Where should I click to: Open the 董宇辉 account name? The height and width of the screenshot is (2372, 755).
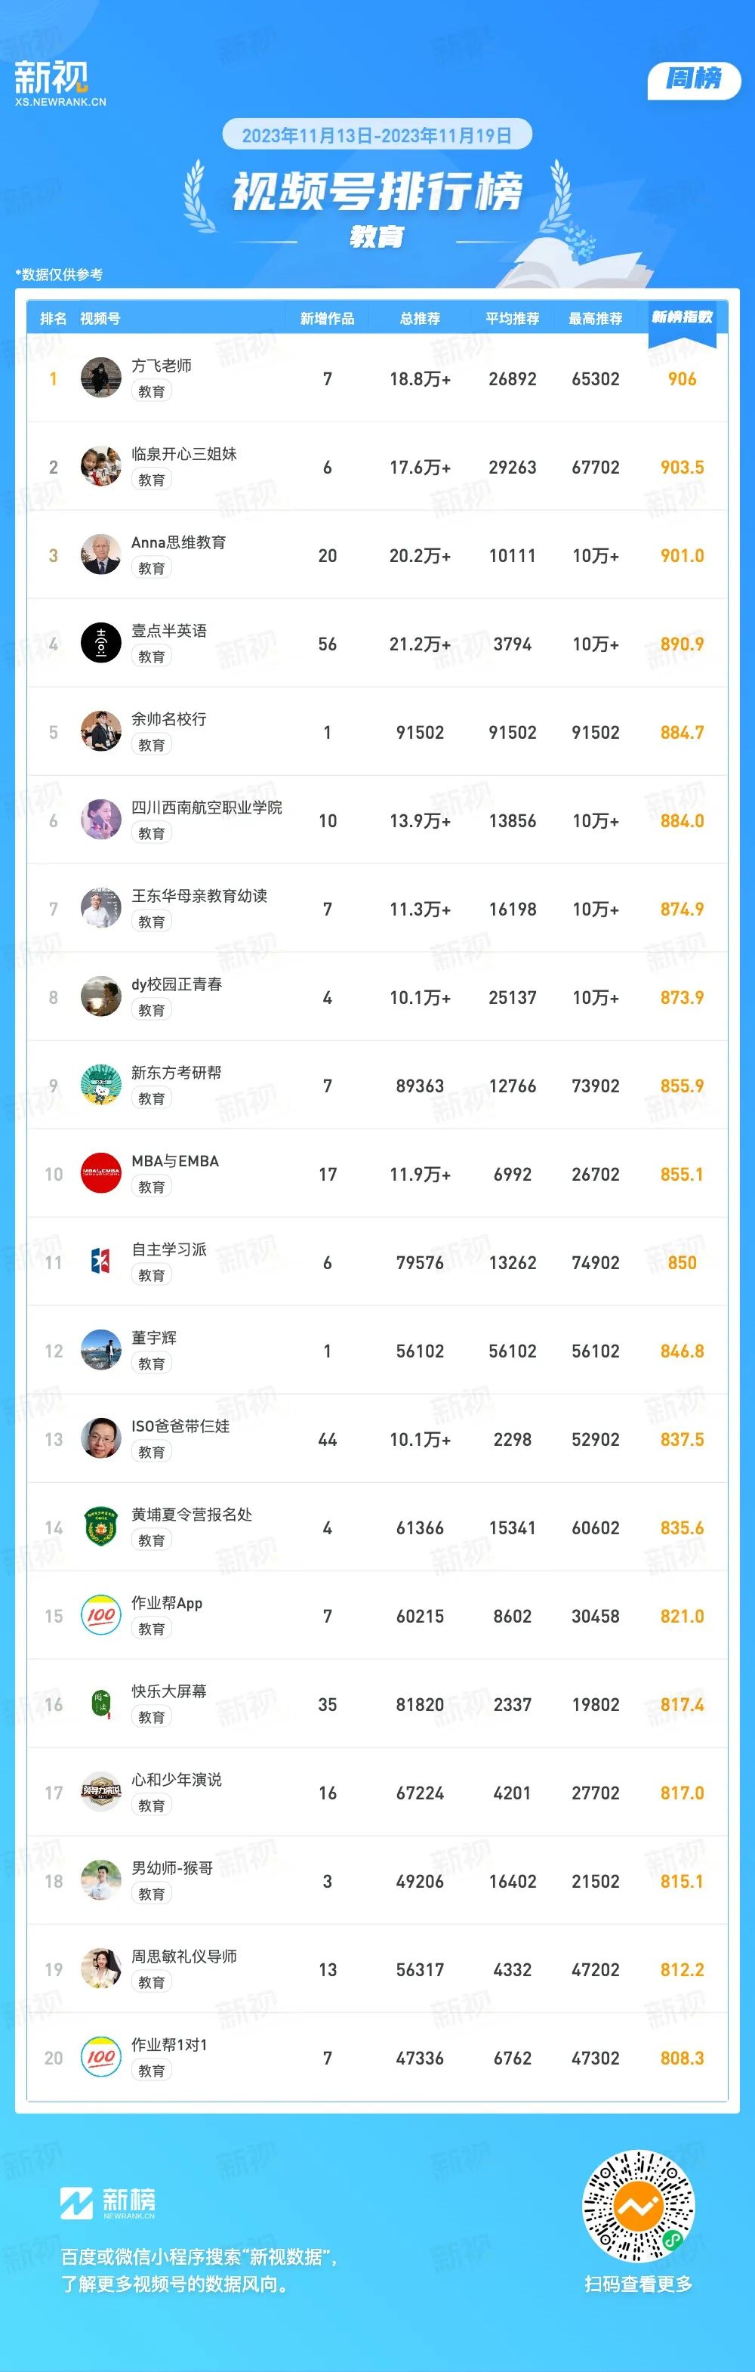(x=154, y=1337)
